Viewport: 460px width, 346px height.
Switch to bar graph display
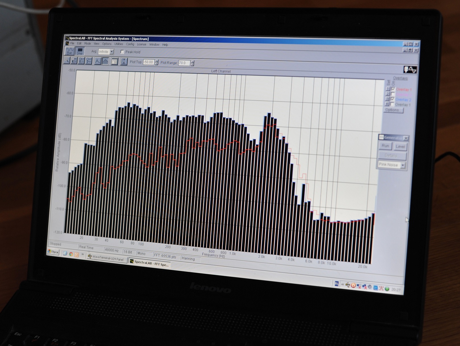(x=105, y=61)
